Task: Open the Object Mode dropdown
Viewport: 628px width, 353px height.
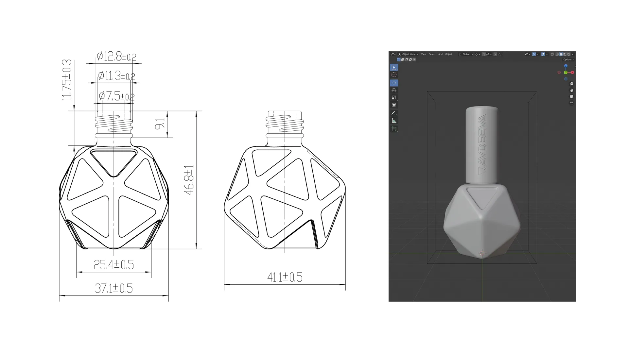Action: click(408, 54)
